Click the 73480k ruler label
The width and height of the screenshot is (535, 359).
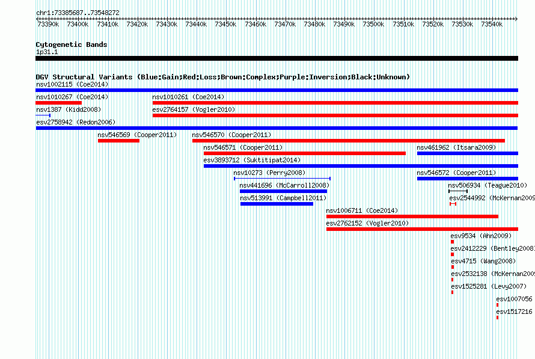coord(314,25)
